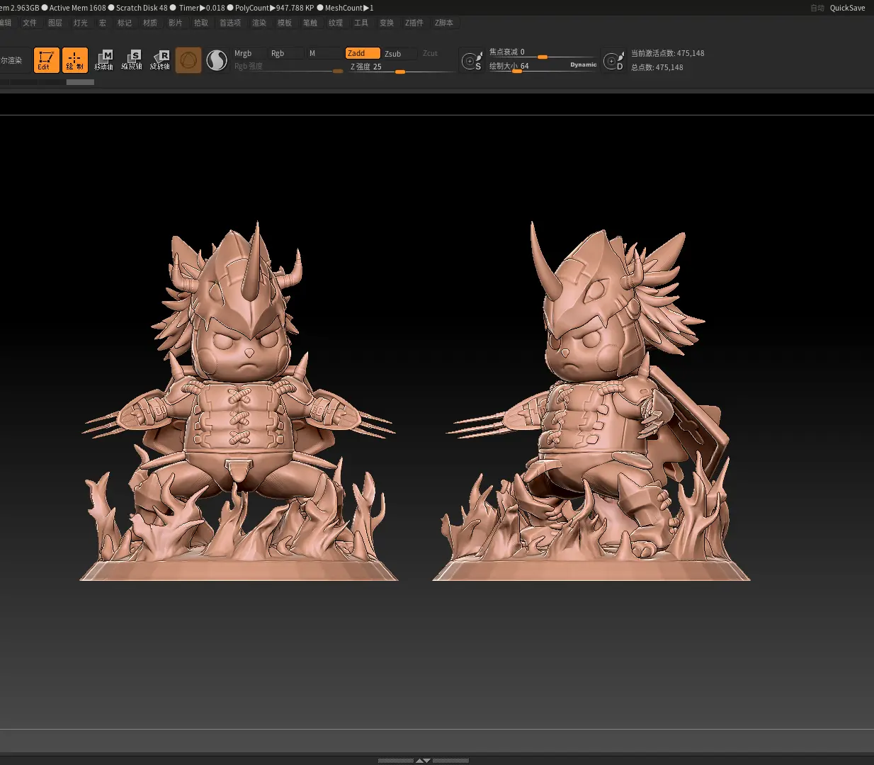Click the side-view figure model

click(x=591, y=402)
